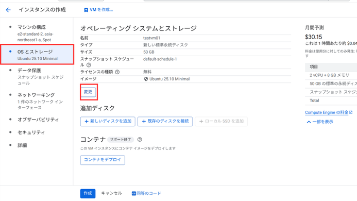Click the VM を作成 bookmark icon

[x=86, y=10]
